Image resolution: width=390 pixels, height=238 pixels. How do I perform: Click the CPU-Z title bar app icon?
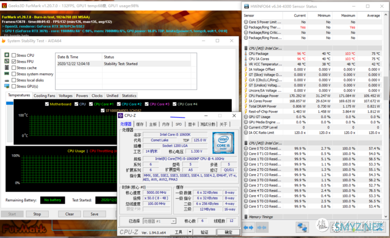(x=120, y=115)
